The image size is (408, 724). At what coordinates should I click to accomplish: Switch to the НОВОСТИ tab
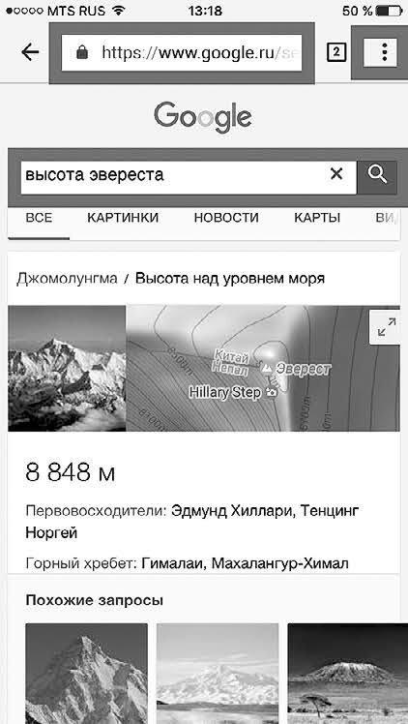click(x=226, y=218)
